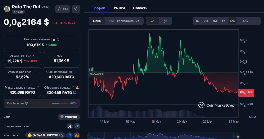This screenshot has height=139, width=264.
Task: Open Общ. предложение info icon
Action: click(x=75, y=72)
